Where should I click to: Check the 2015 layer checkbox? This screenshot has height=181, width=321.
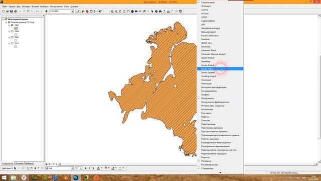(x=12, y=43)
